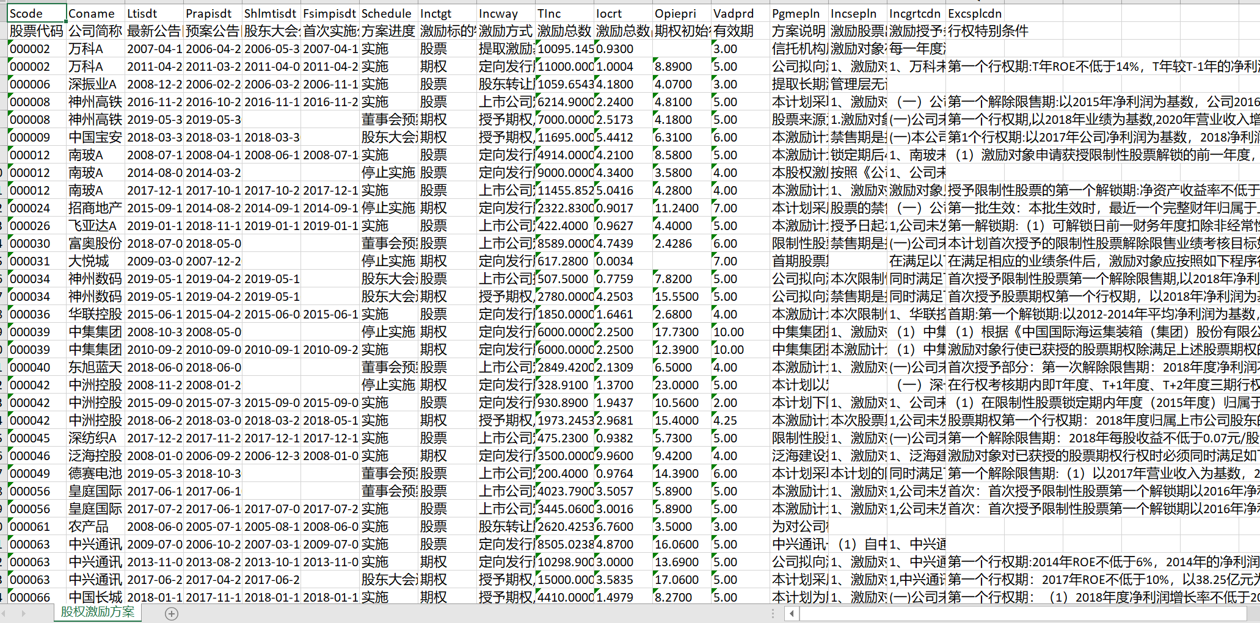
Task: Select the TInc header cell
Action: coord(564,13)
